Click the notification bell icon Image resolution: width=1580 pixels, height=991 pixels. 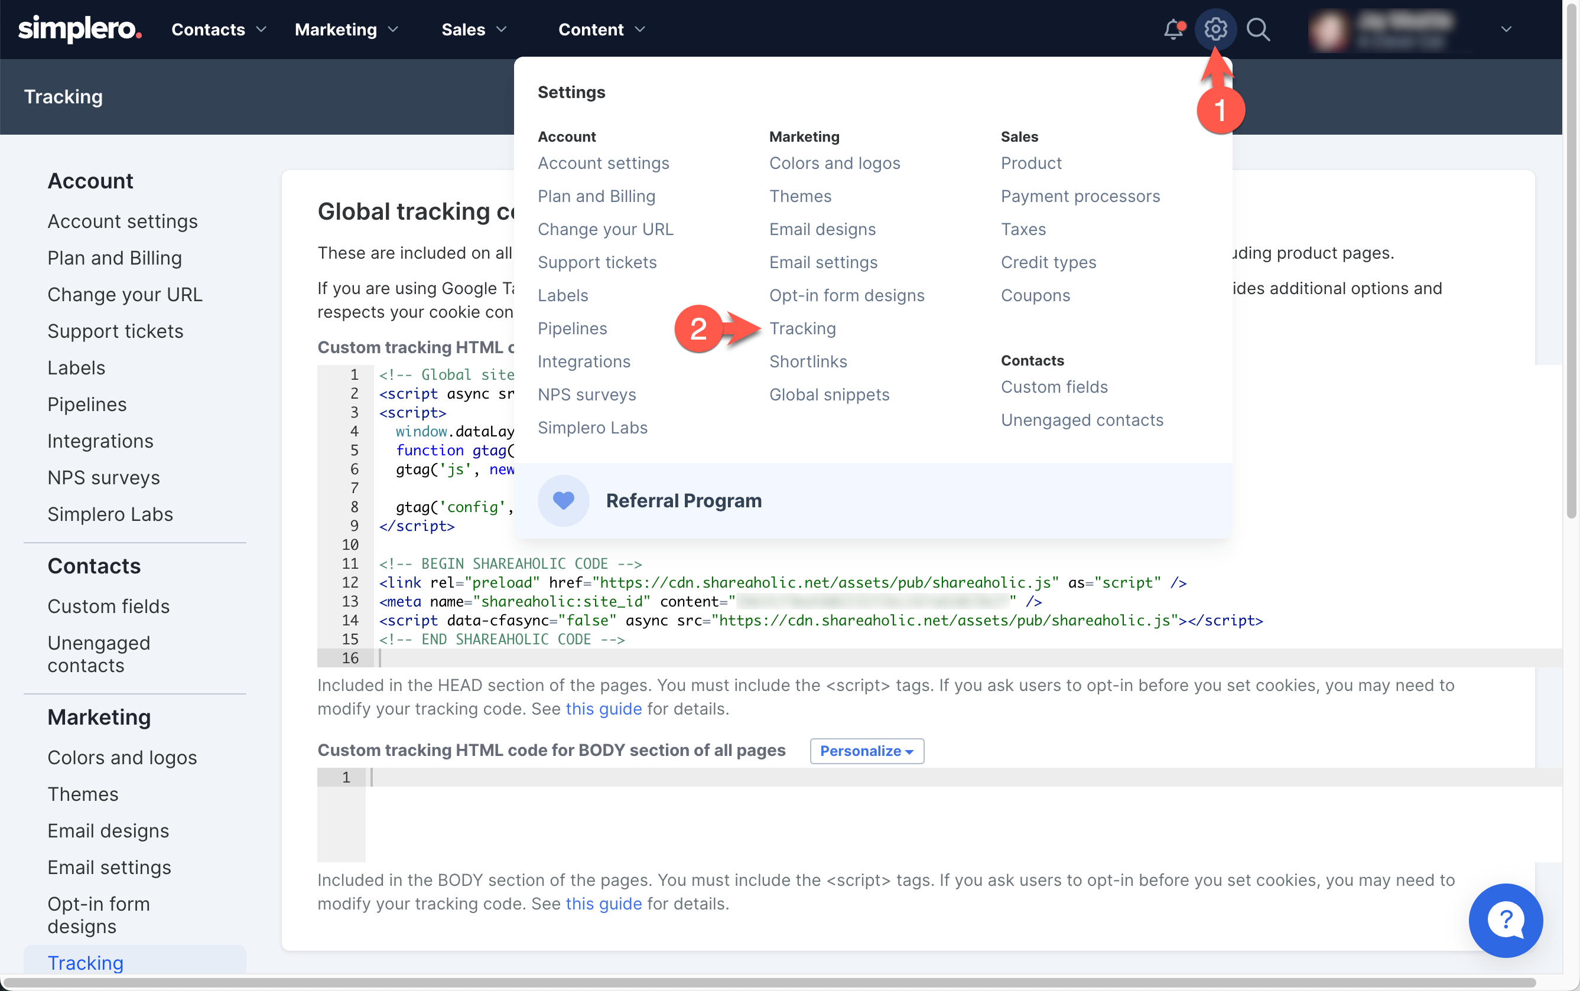[1173, 29]
